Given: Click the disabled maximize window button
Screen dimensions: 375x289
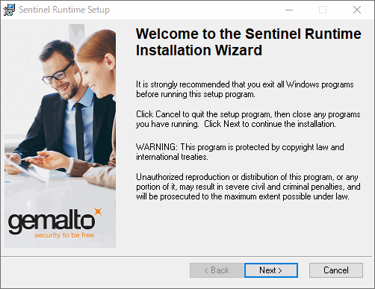Looking at the screenshot, I should [x=323, y=10].
